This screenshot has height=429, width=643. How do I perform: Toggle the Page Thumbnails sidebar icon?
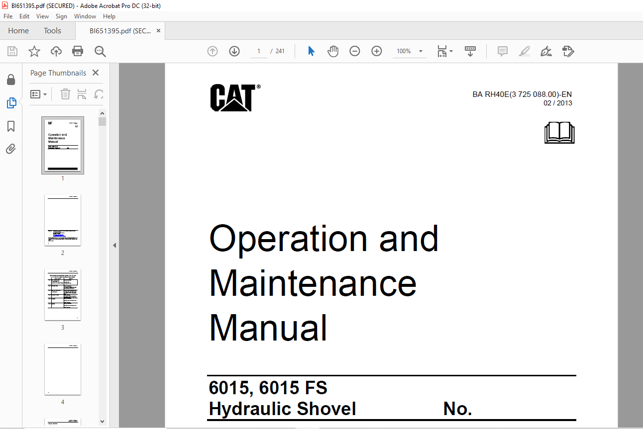pos(11,103)
